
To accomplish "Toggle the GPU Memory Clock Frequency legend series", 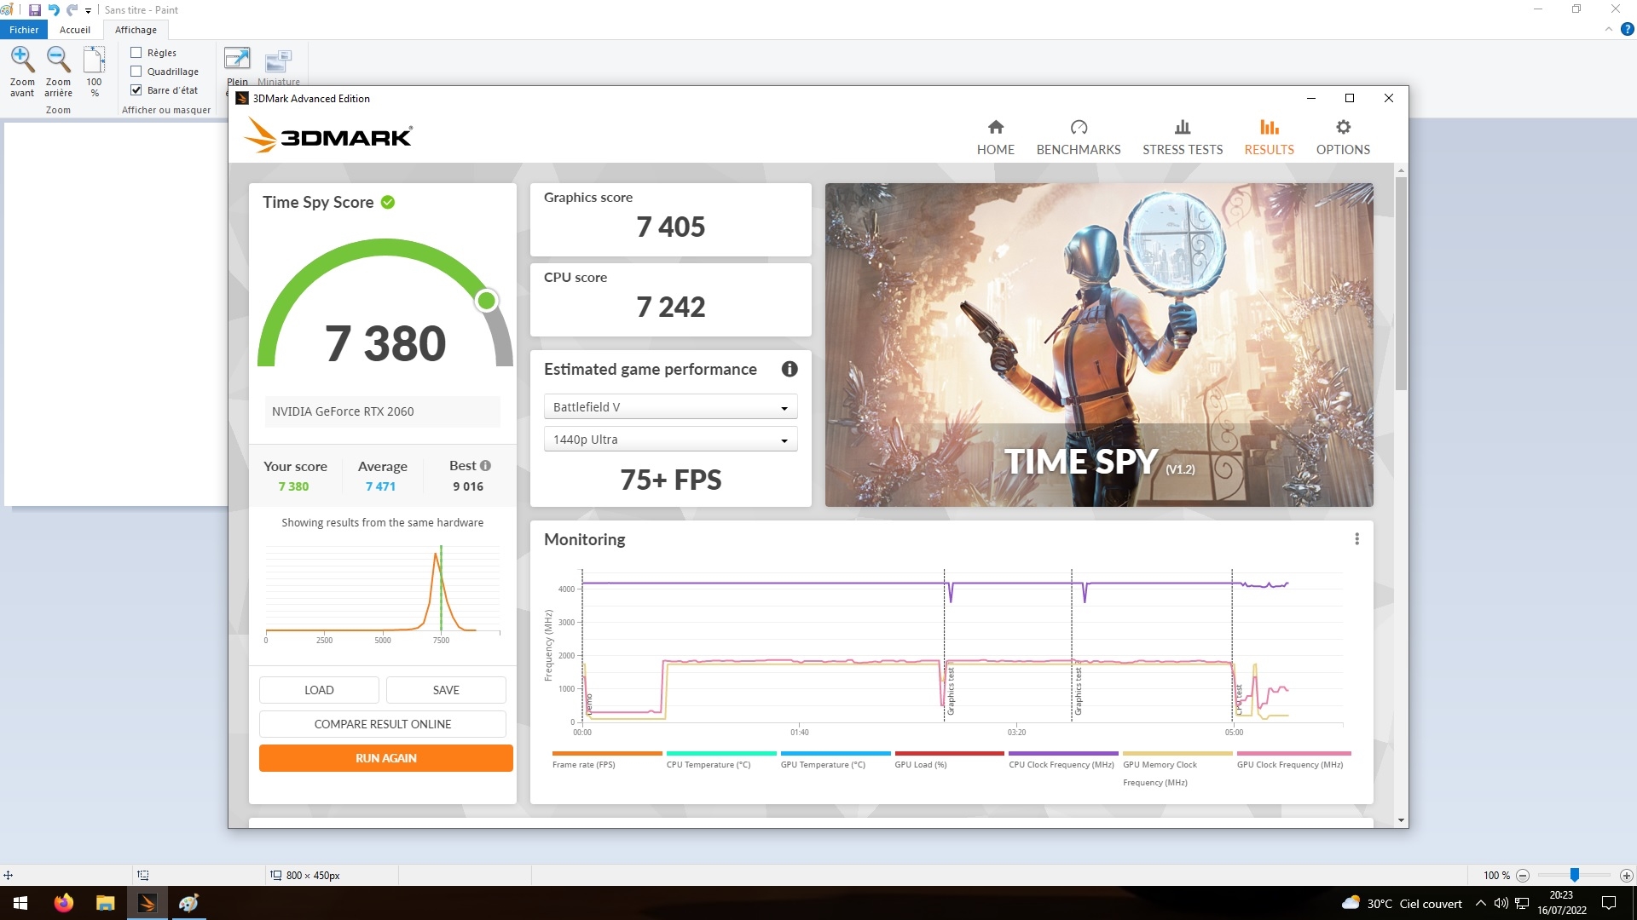I will [1177, 768].
